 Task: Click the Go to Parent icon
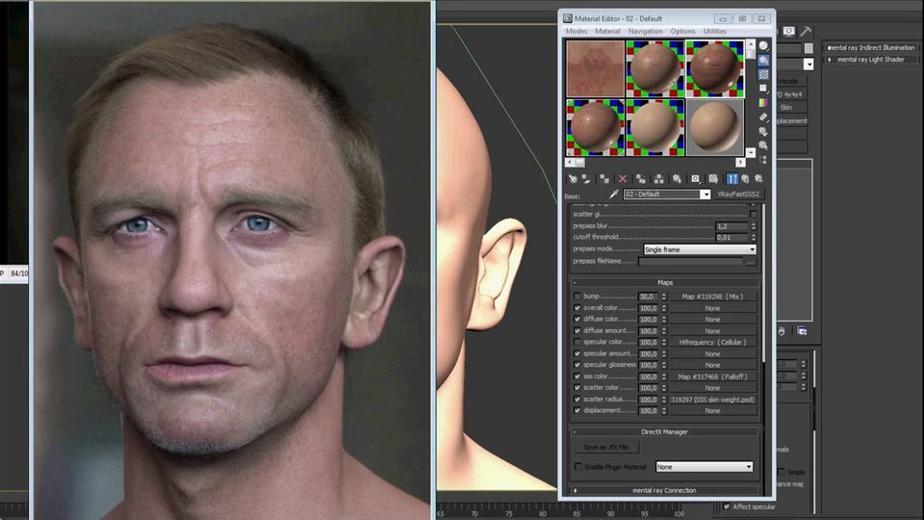click(x=745, y=179)
